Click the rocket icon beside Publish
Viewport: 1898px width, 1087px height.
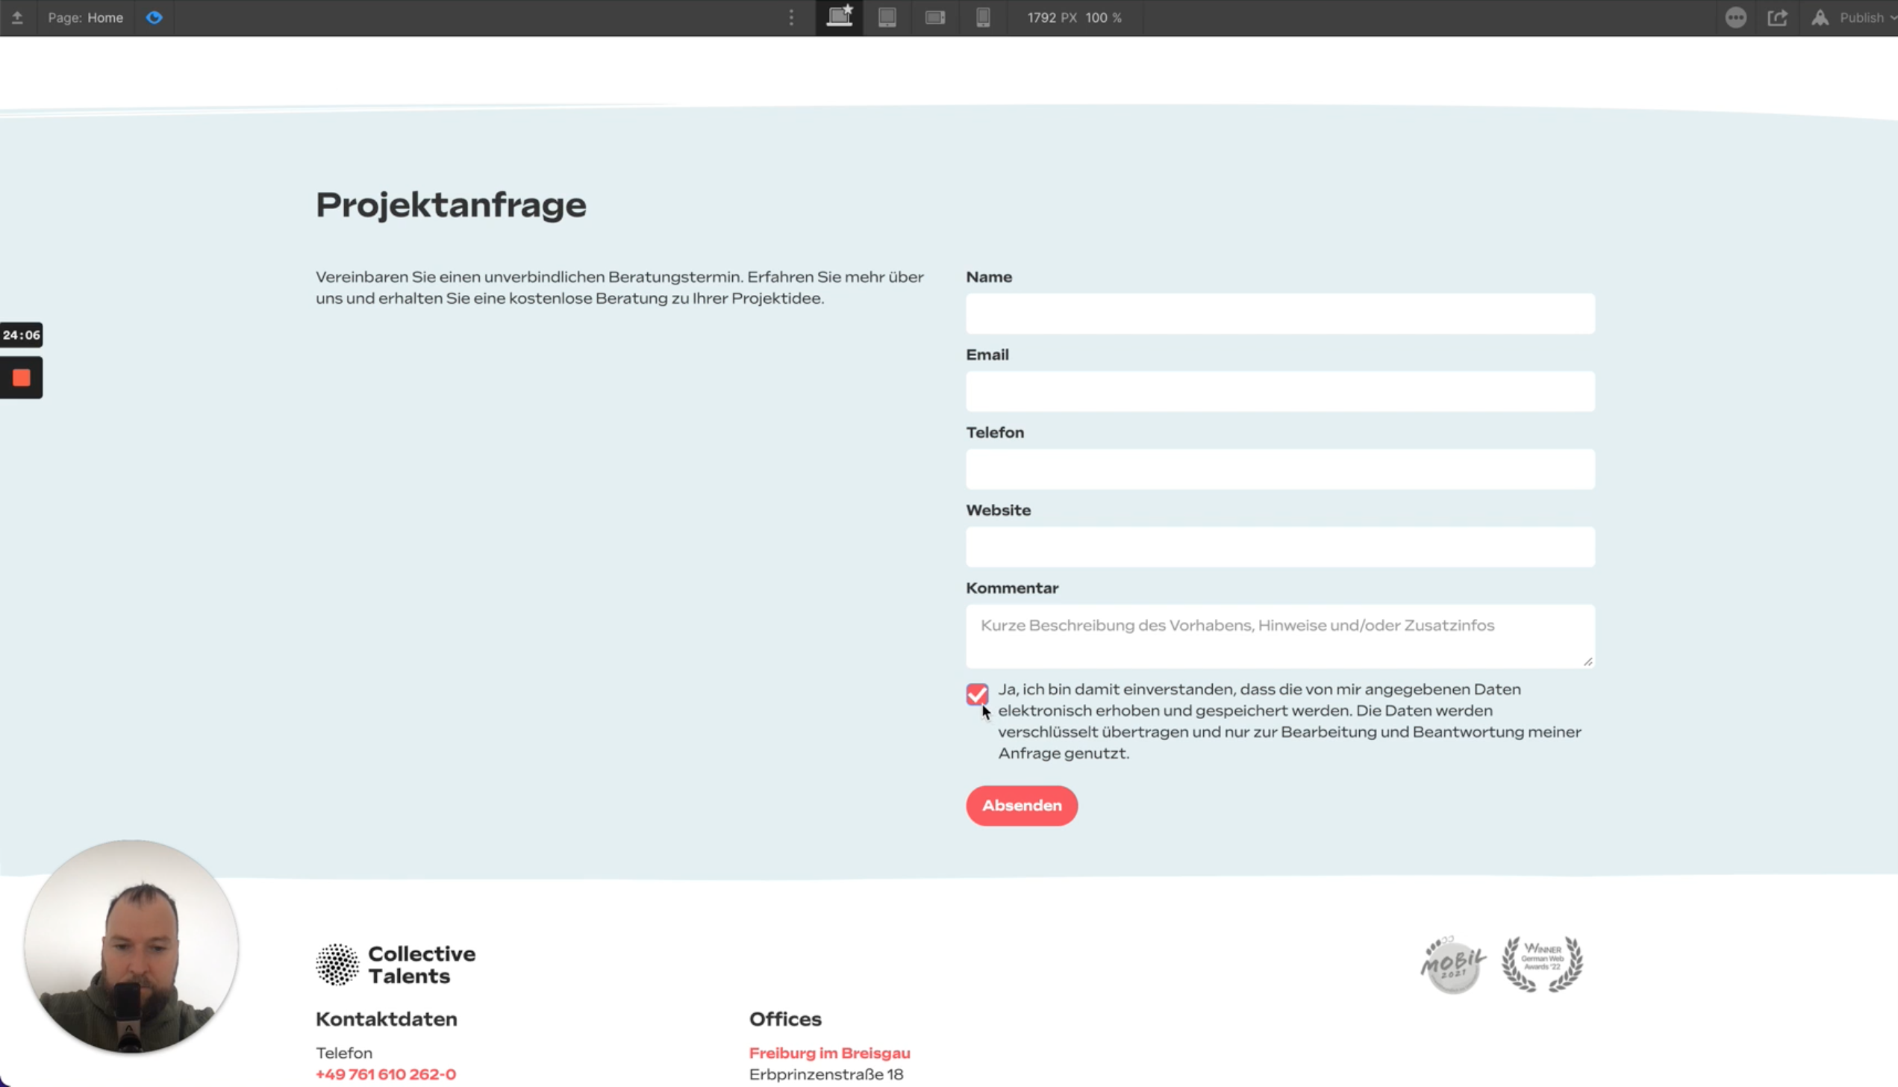pos(1820,17)
